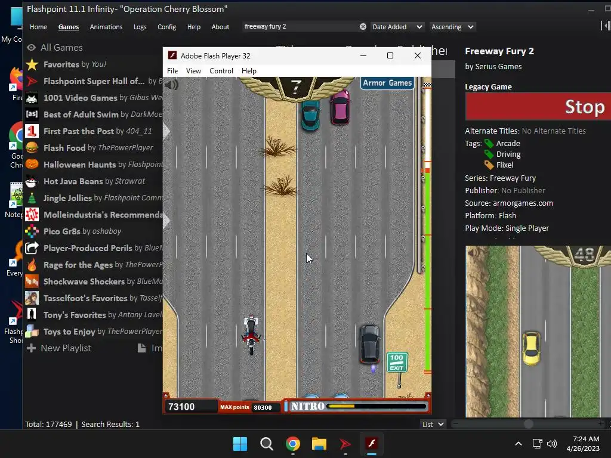Click the Molleindustria's Recommendations icon
611x458 pixels.
(32, 215)
